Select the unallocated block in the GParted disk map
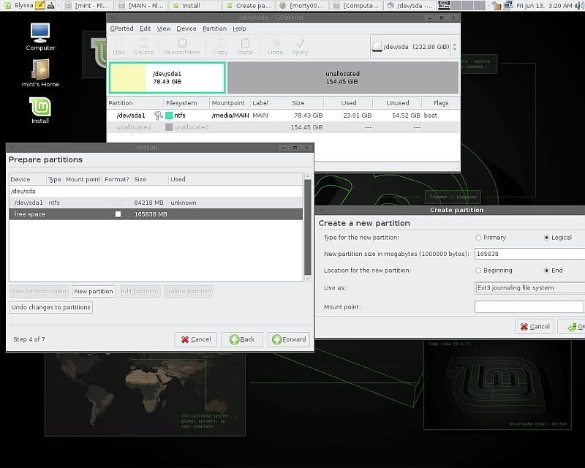Viewport: 585px width, 468px height. coord(343,78)
